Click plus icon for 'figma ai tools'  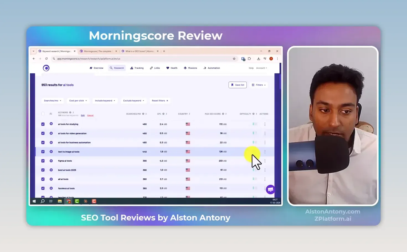(x=51, y=161)
